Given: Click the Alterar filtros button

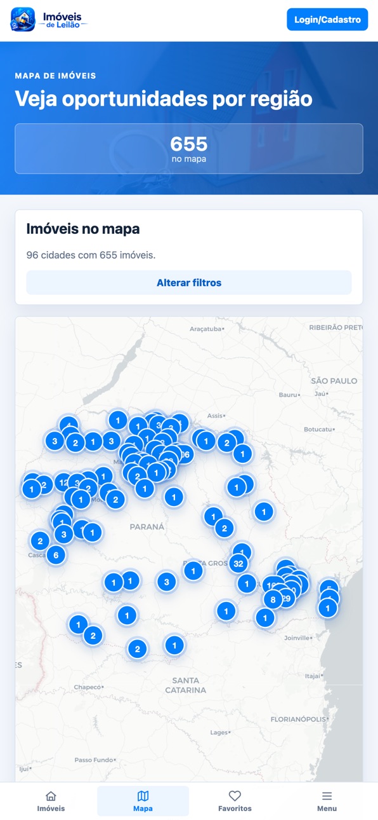Looking at the screenshot, I should pos(189,283).
